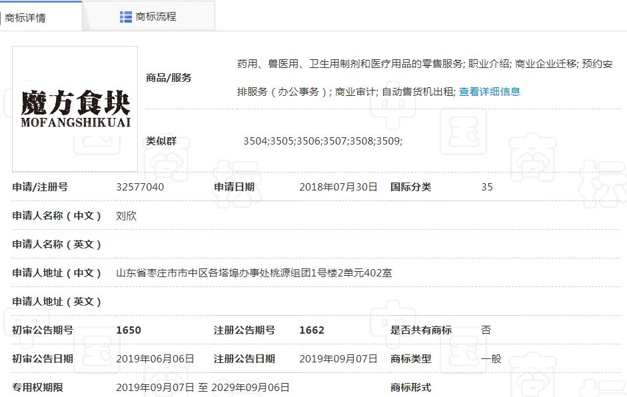Click the shared trademark value 否

pos(486,330)
